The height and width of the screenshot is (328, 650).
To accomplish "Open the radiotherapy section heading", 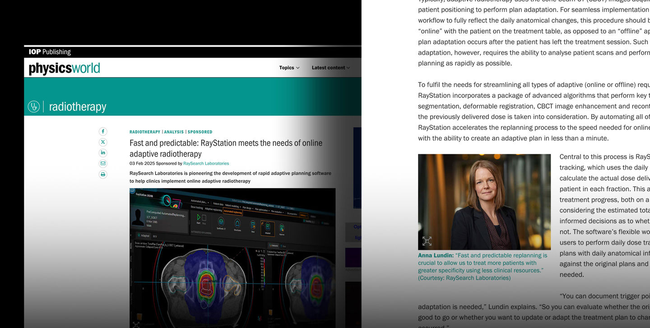I will tap(78, 107).
